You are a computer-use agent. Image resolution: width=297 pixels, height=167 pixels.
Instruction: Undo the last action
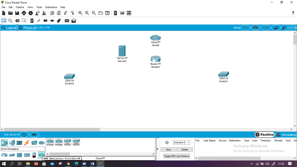coord(65,13)
